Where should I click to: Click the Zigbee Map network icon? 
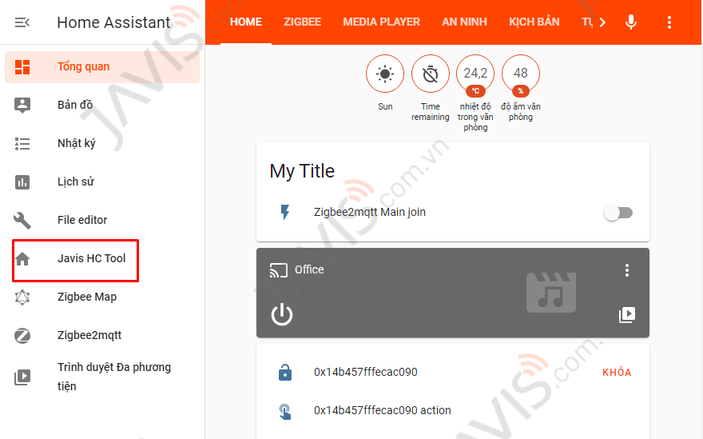22,297
